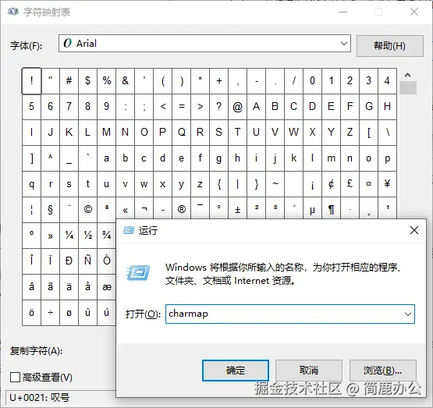Click the 帮助(H) button
The height and width of the screenshot is (408, 433).
(x=389, y=46)
